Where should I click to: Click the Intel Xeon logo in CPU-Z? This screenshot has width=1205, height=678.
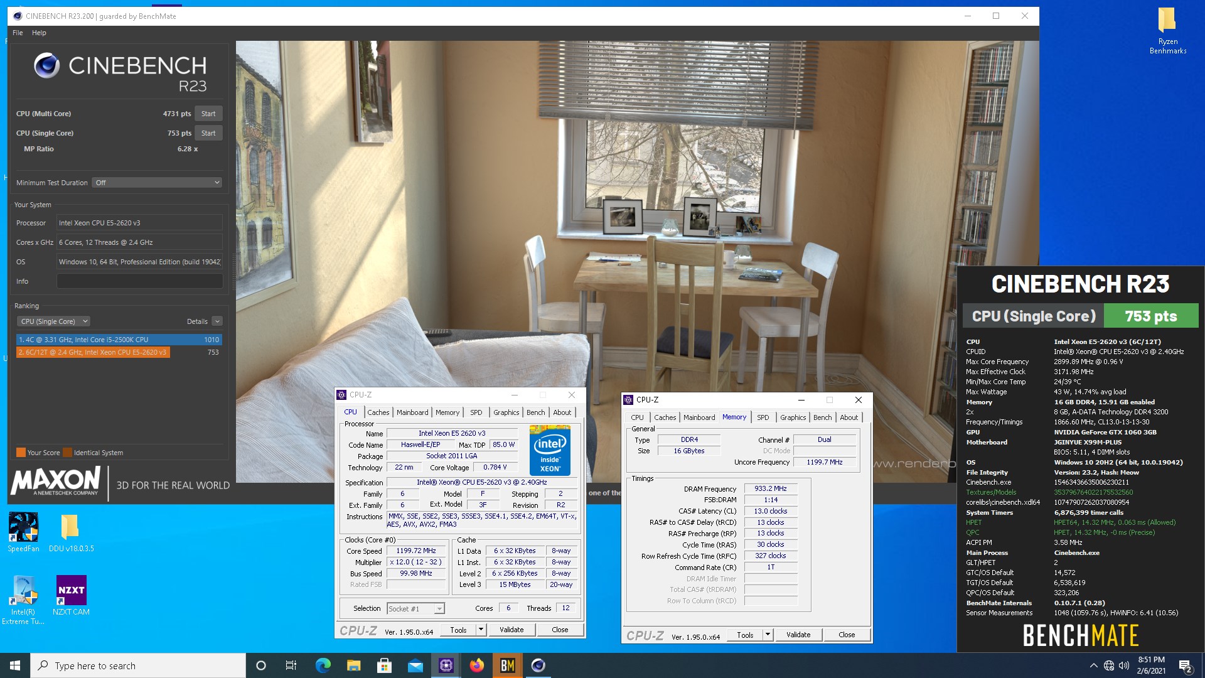(550, 450)
